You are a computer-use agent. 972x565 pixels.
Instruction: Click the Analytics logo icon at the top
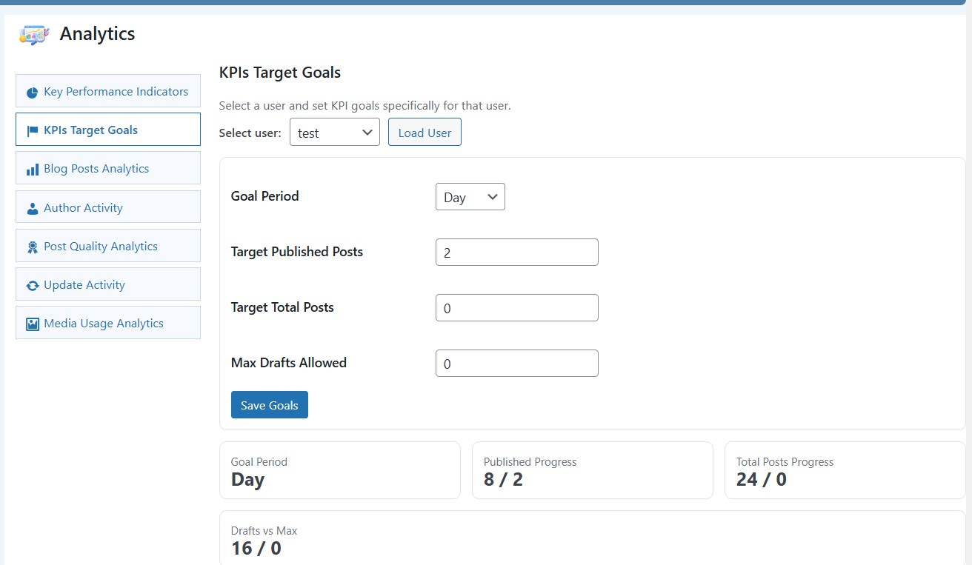pyautogui.click(x=33, y=34)
